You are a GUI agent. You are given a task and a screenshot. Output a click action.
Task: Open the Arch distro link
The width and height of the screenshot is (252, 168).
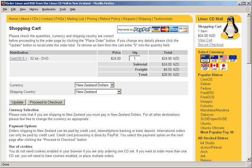point(204,152)
